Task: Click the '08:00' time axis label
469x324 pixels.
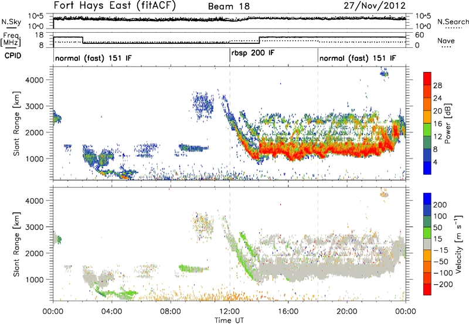Action: (x=171, y=311)
